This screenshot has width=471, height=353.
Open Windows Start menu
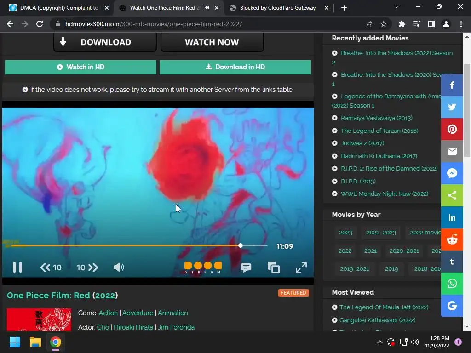point(15,342)
